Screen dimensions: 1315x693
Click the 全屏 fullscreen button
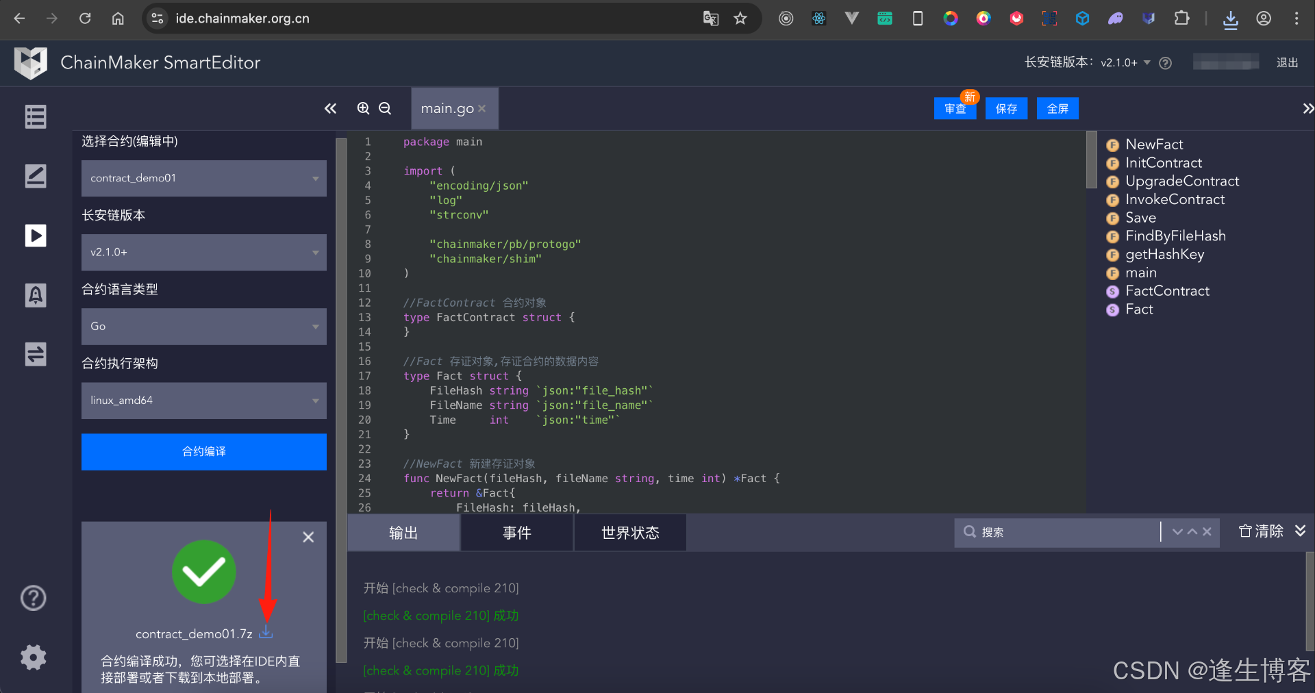[1057, 108]
